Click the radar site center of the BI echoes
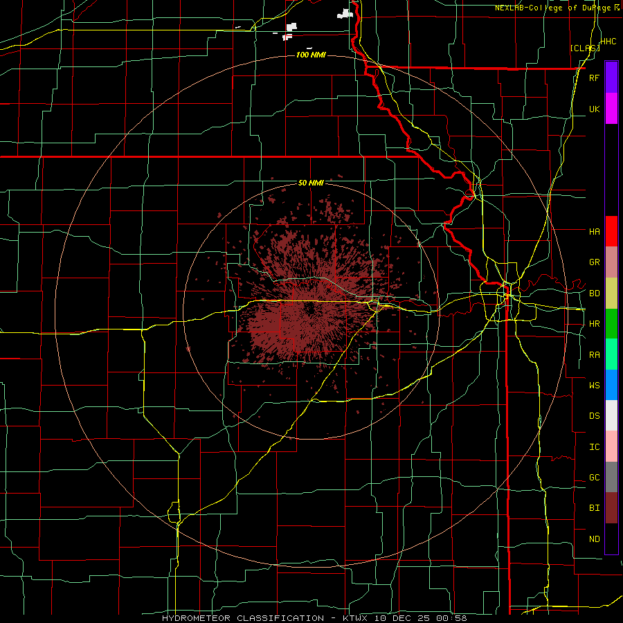 coord(311,309)
